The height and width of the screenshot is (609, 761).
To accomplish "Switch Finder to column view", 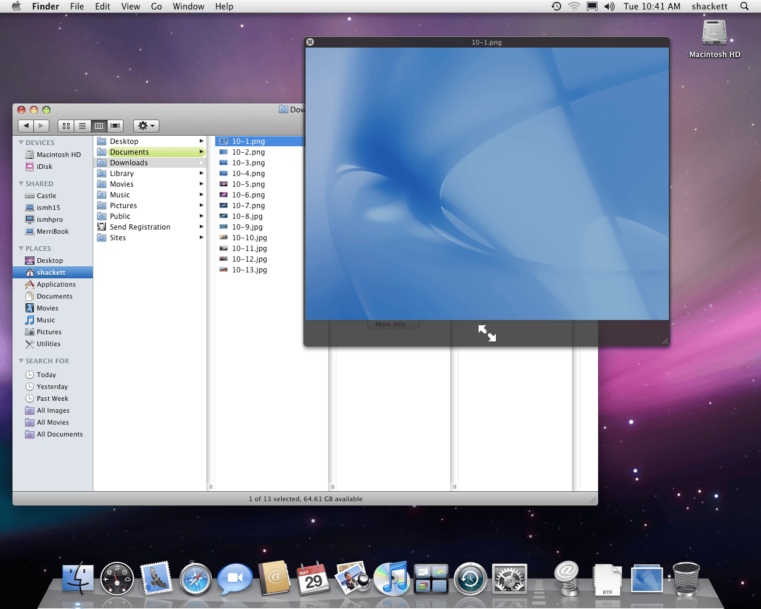I will 99,125.
